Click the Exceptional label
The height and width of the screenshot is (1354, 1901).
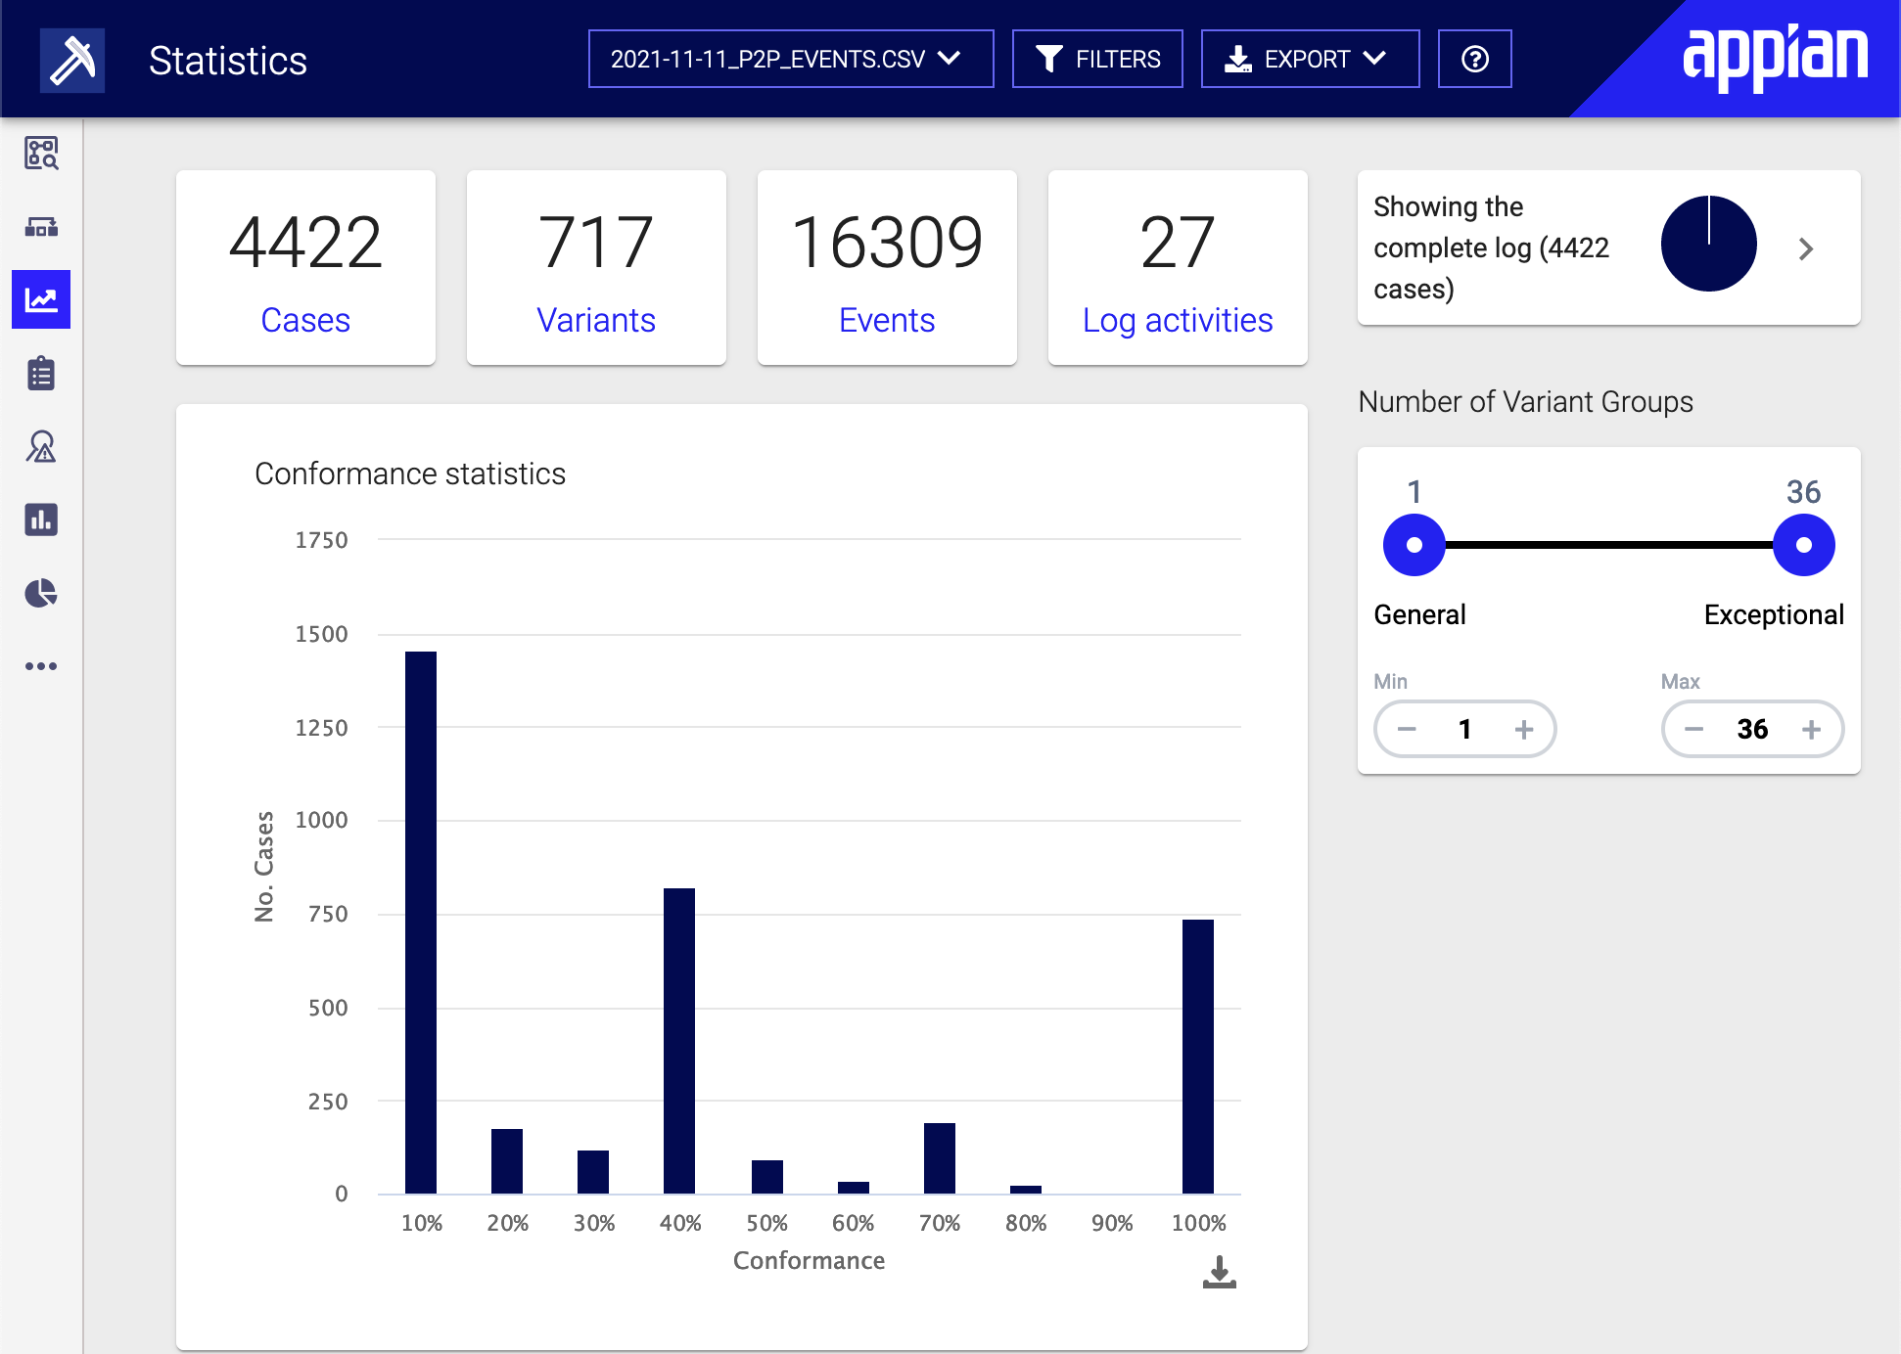point(1774,614)
